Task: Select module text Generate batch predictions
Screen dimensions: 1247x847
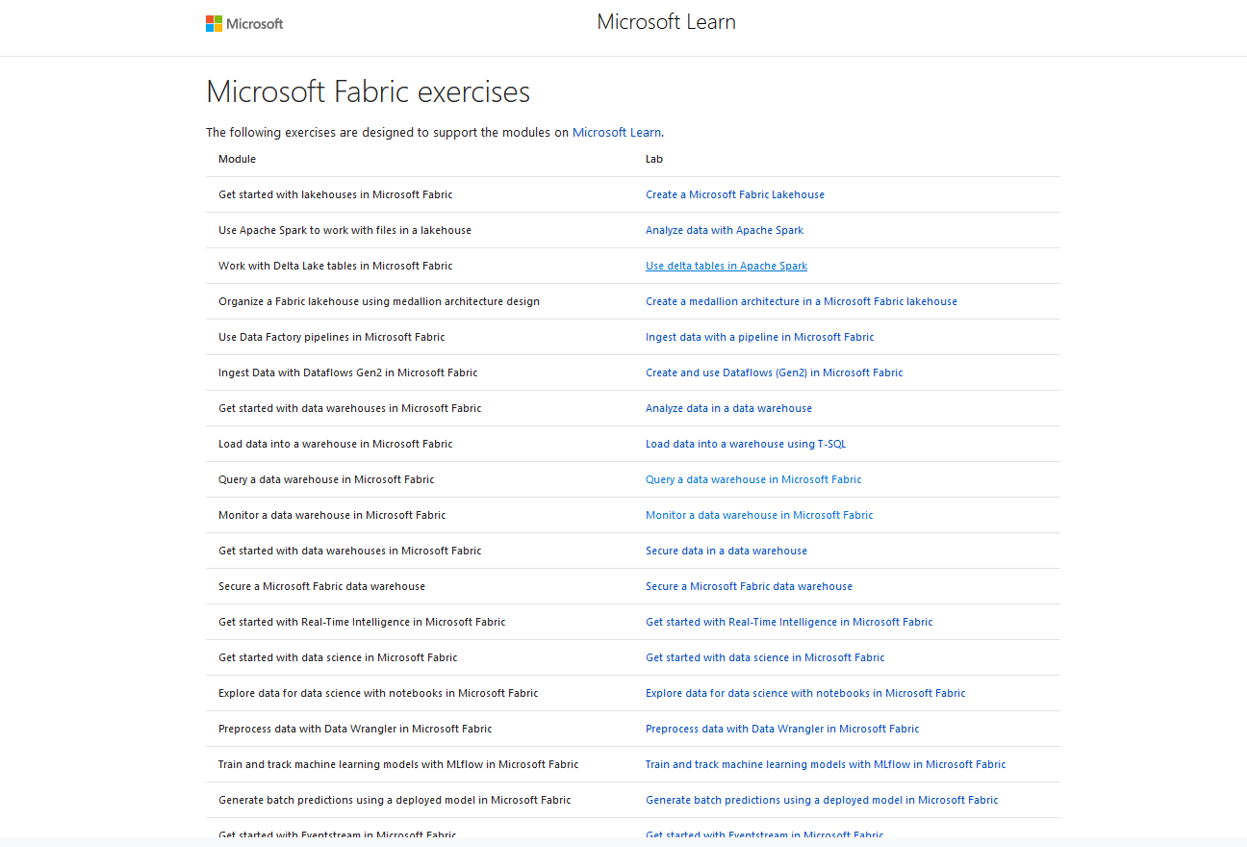Action: (x=394, y=800)
